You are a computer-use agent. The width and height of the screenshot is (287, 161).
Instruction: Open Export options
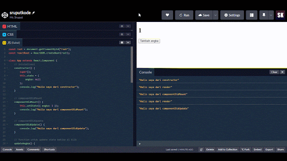pos(269,149)
